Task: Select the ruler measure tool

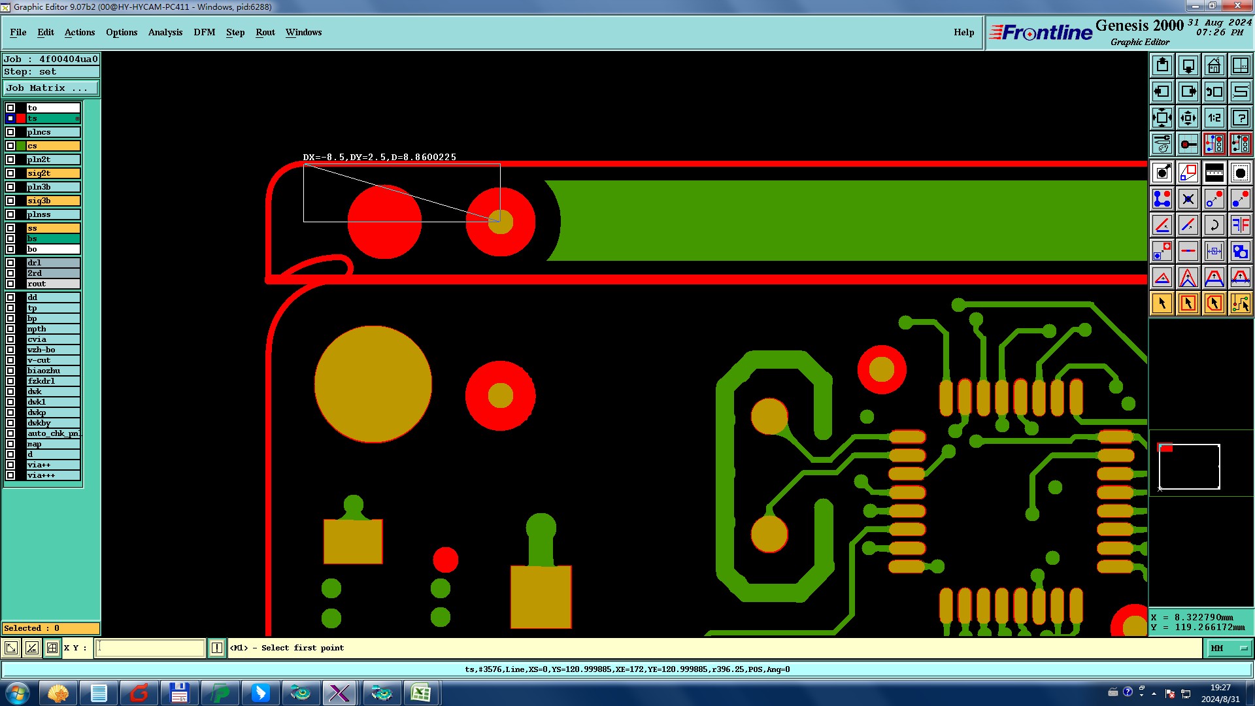Action: 1214,173
